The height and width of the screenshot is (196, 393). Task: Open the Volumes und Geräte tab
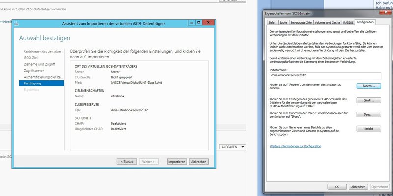coord(328,22)
